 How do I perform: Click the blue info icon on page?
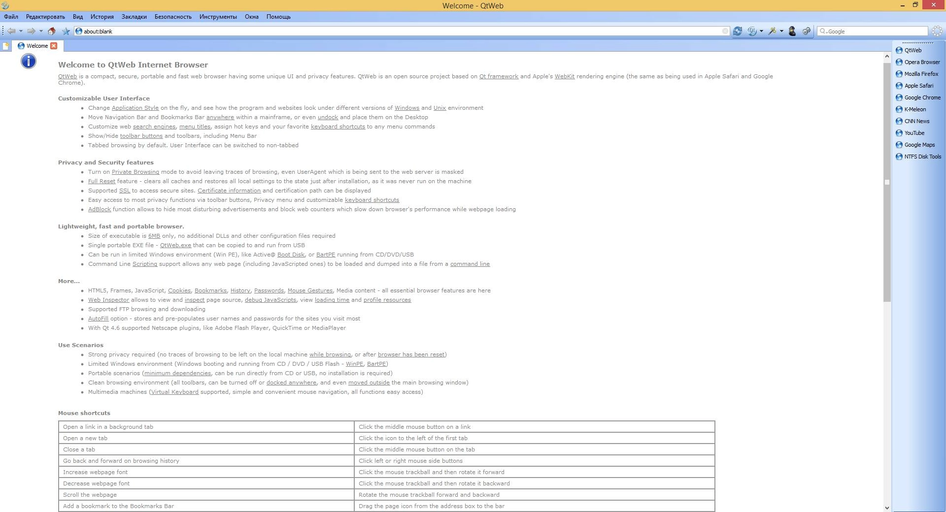[29, 61]
